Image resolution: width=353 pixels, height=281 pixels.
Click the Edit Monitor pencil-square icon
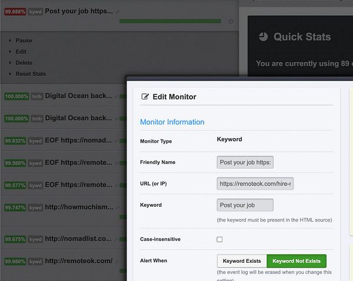[x=145, y=97]
